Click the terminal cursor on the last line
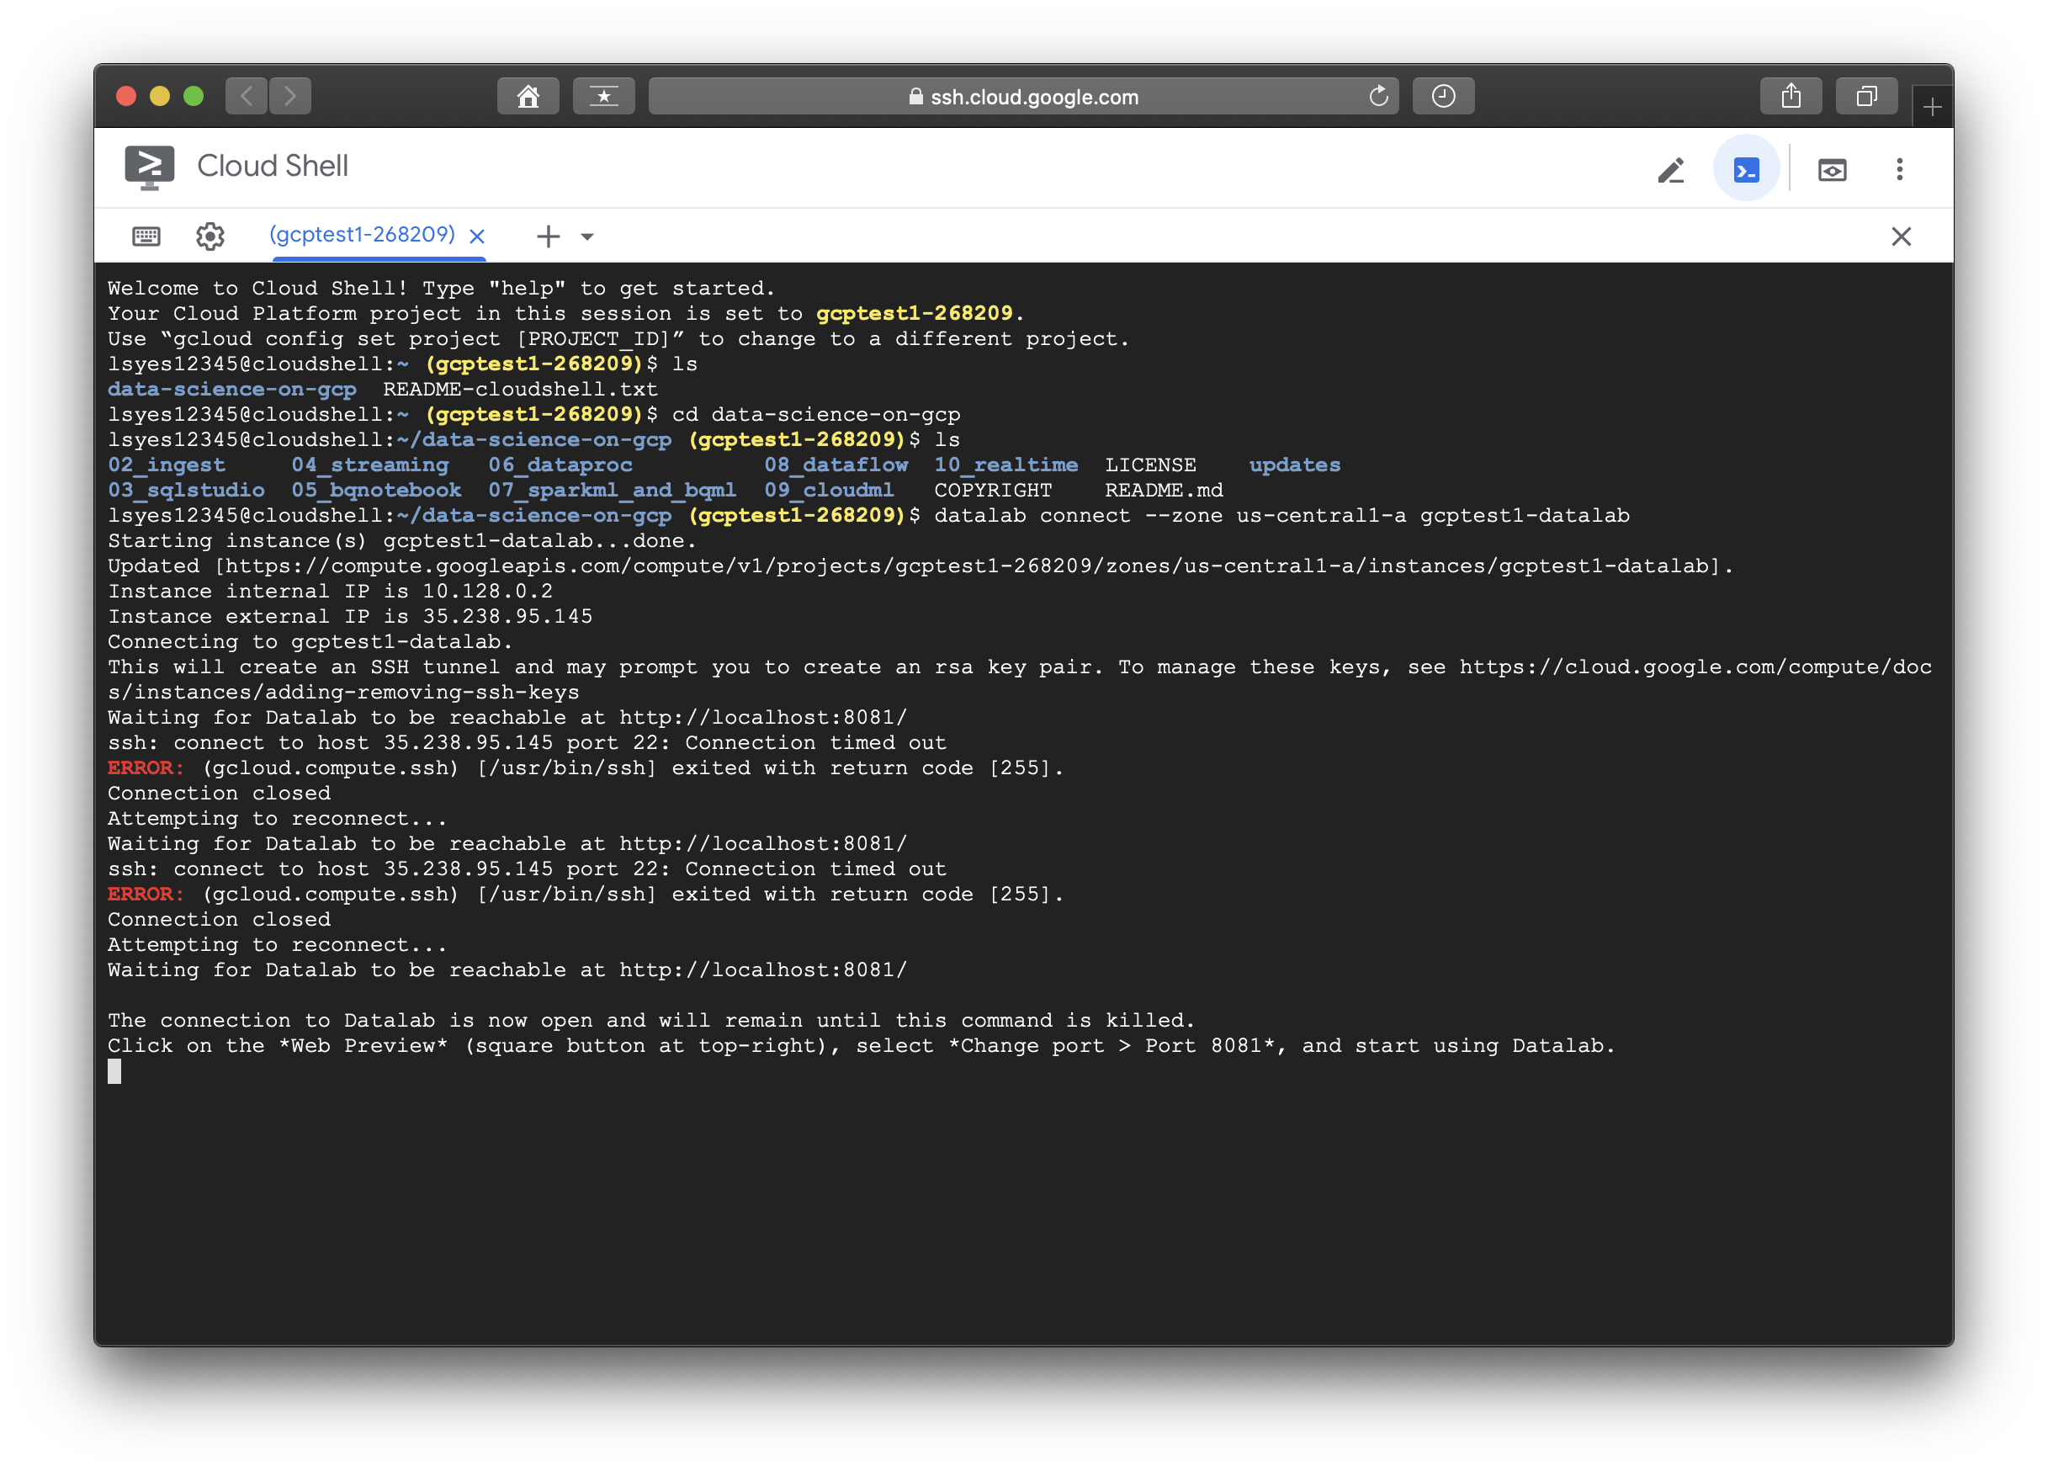The height and width of the screenshot is (1471, 2048). click(114, 1071)
